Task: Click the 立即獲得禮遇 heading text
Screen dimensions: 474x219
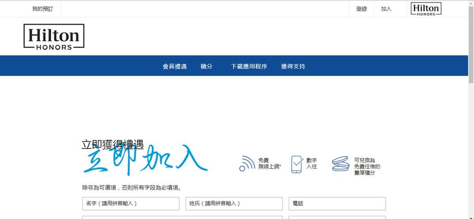Action: click(113, 144)
